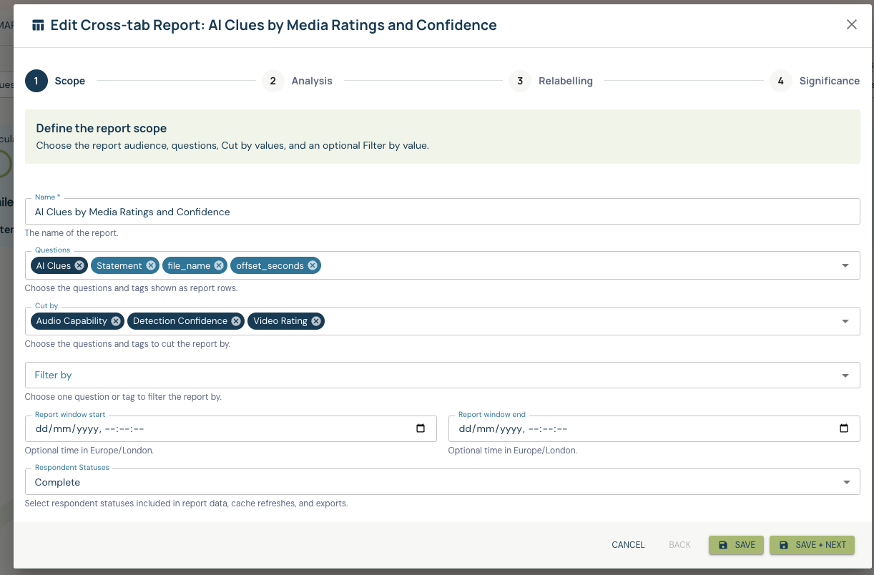
Task: Remove the Detection Confidence cut-by chip
Action: (236, 321)
